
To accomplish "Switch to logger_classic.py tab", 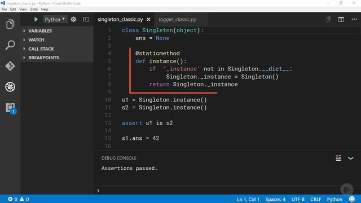I will (178, 20).
